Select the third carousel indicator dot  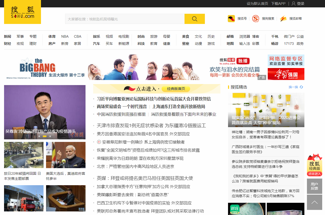point(50,136)
